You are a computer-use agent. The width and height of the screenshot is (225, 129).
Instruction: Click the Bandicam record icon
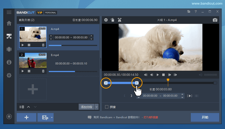click(9, 116)
